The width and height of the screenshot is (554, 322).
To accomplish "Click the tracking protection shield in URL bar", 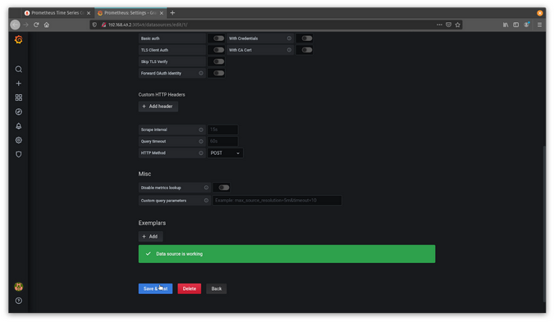I will [94, 25].
